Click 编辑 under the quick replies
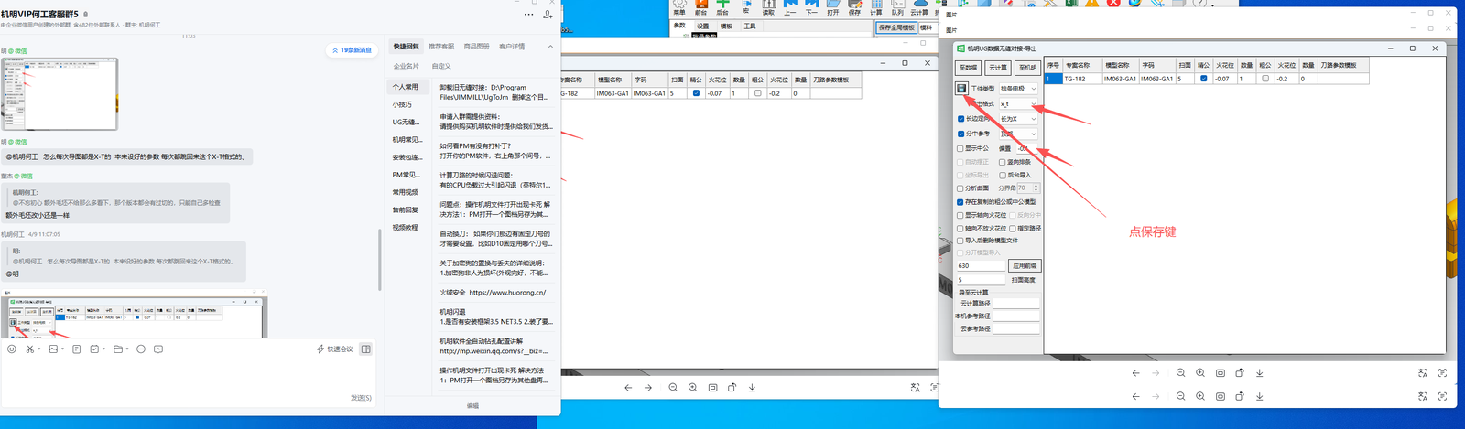1465x429 pixels. (x=472, y=405)
